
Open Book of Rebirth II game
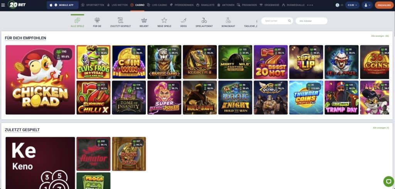pyautogui.click(x=200, y=62)
